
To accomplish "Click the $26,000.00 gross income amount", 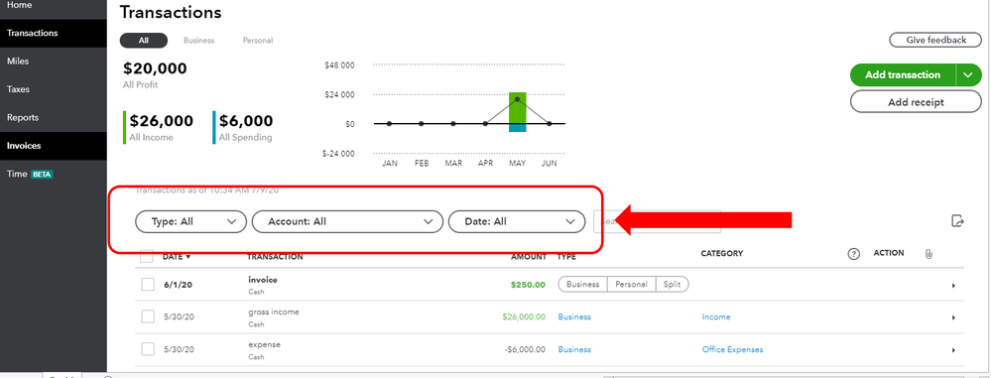I will click(524, 317).
